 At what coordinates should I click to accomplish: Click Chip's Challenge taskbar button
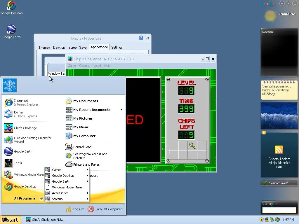click(x=46, y=220)
